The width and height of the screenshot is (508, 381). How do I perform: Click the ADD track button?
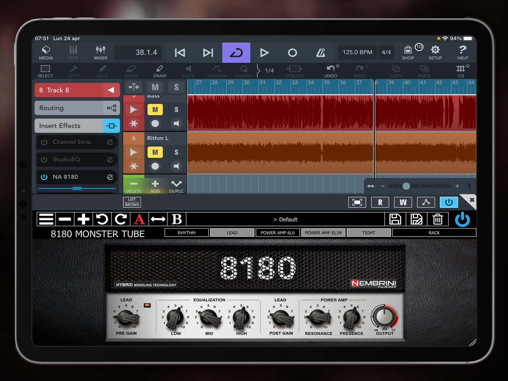point(155,186)
